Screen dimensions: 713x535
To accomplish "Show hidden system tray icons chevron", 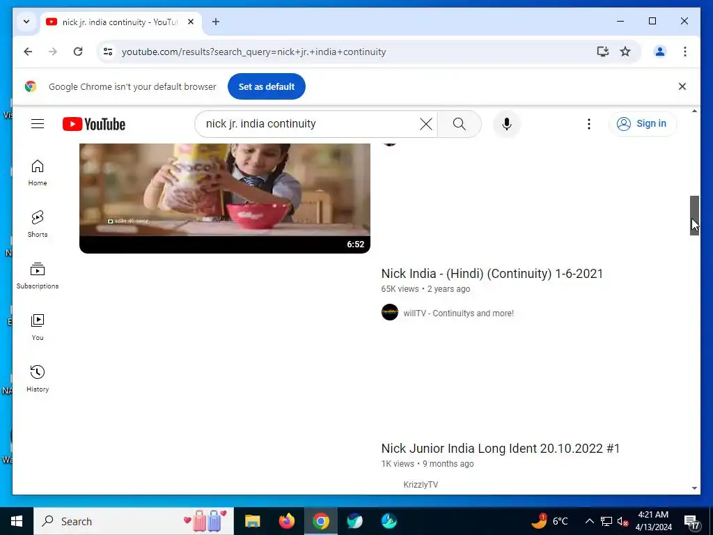I will tap(589, 521).
